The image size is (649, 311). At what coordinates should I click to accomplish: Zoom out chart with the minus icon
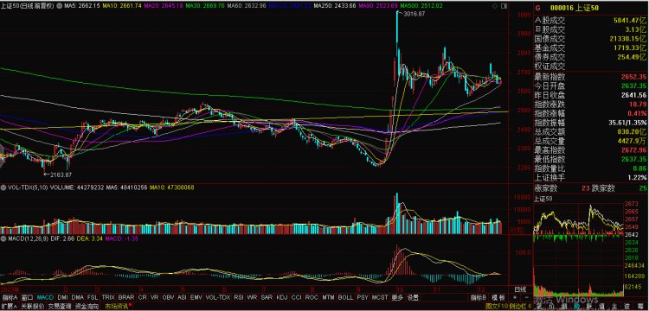tap(526, 297)
